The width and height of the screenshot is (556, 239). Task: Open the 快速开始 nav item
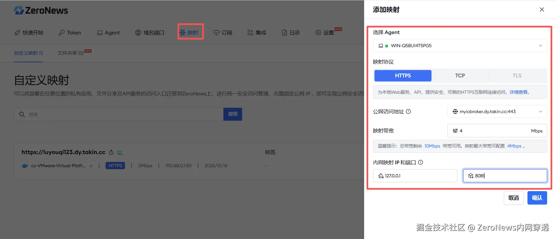coord(29,32)
